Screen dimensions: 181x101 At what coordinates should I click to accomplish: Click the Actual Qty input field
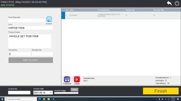pos(20,54)
